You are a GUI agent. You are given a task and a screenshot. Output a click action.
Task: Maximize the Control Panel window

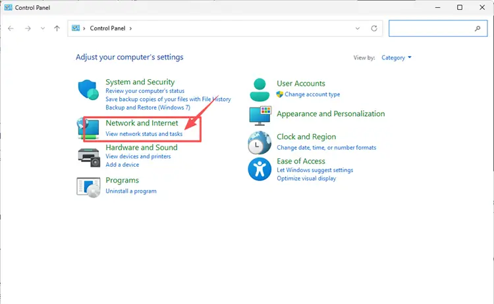[x=460, y=7]
